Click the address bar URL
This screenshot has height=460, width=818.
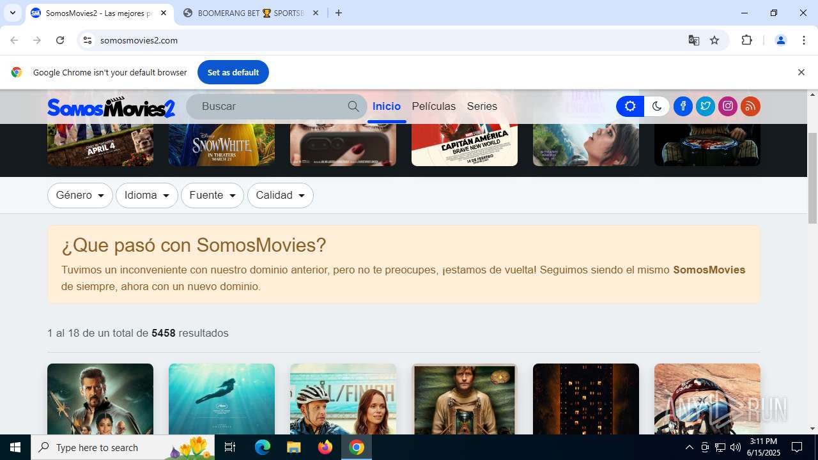(139, 40)
